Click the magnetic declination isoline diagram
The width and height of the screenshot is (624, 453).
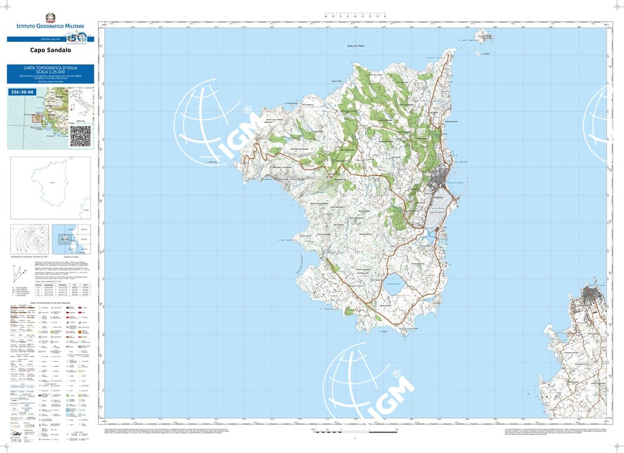(x=29, y=240)
